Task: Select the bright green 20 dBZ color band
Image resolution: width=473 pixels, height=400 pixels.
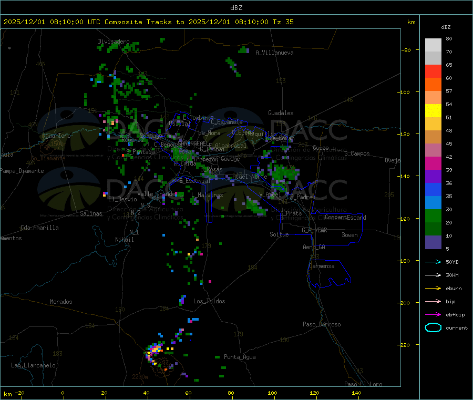Action: pos(433,216)
